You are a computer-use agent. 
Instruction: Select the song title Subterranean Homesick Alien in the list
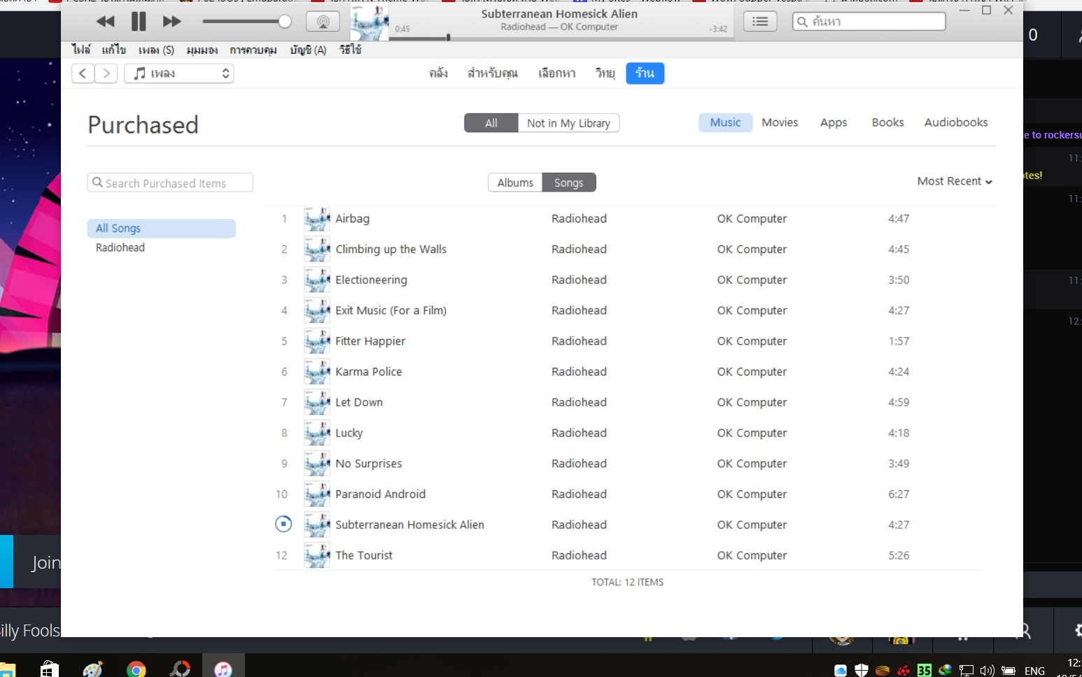[409, 525]
